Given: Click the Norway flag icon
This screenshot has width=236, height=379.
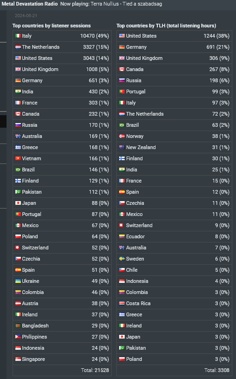Looking at the screenshot, I should click(122, 136).
